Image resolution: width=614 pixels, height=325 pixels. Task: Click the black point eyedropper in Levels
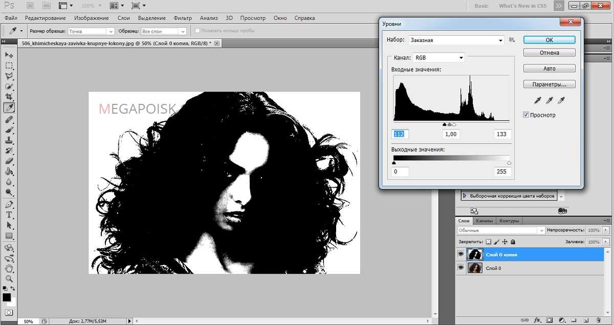pos(538,101)
